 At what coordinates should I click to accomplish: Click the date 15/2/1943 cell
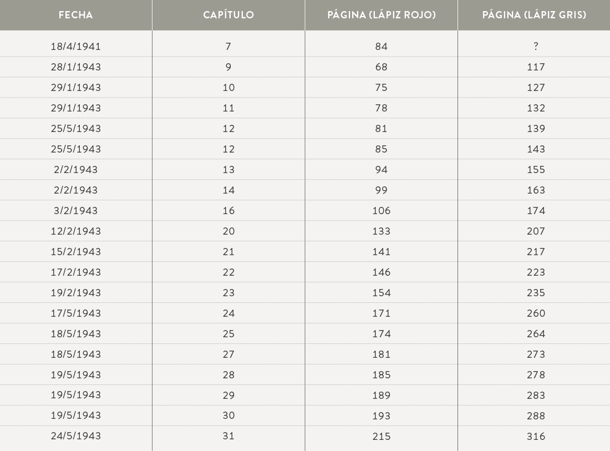[x=76, y=252]
